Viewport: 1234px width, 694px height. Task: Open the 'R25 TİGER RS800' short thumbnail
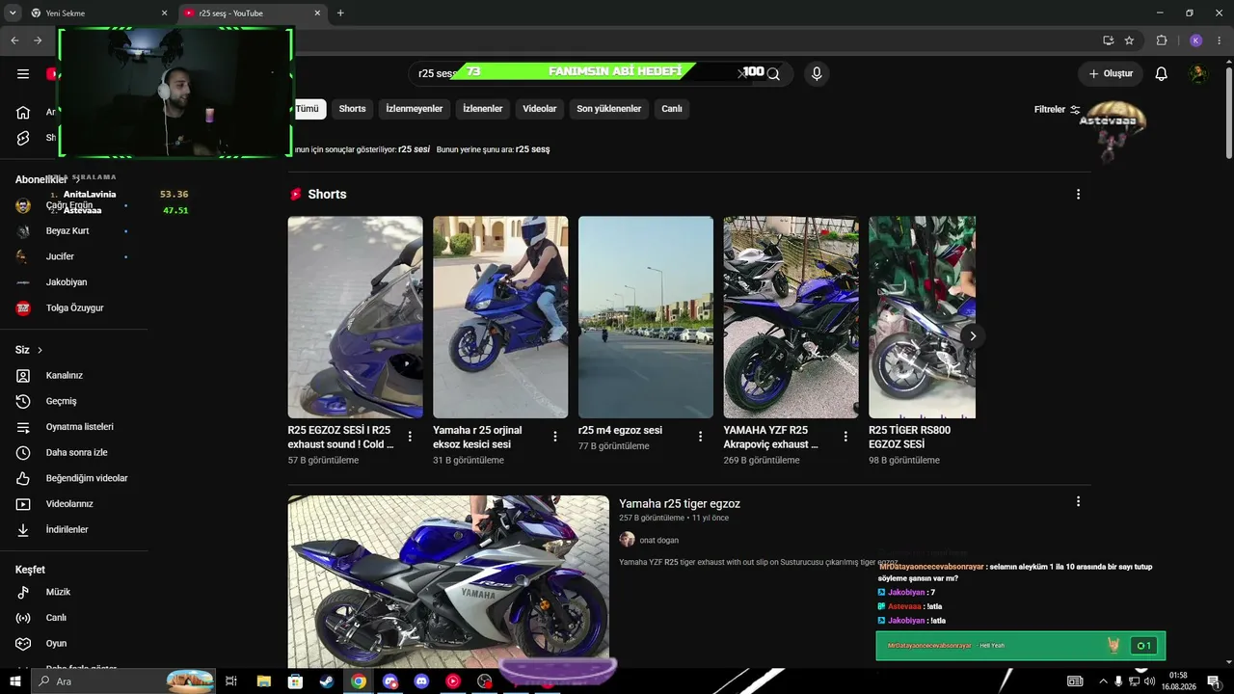point(922,317)
